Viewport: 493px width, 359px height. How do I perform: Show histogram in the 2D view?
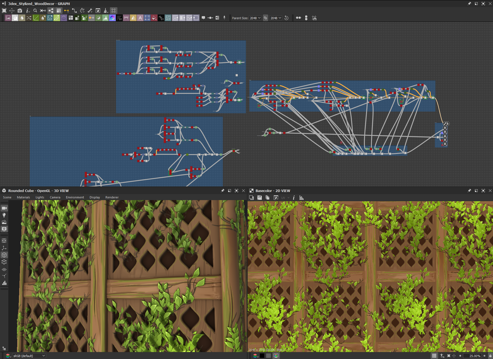click(302, 198)
